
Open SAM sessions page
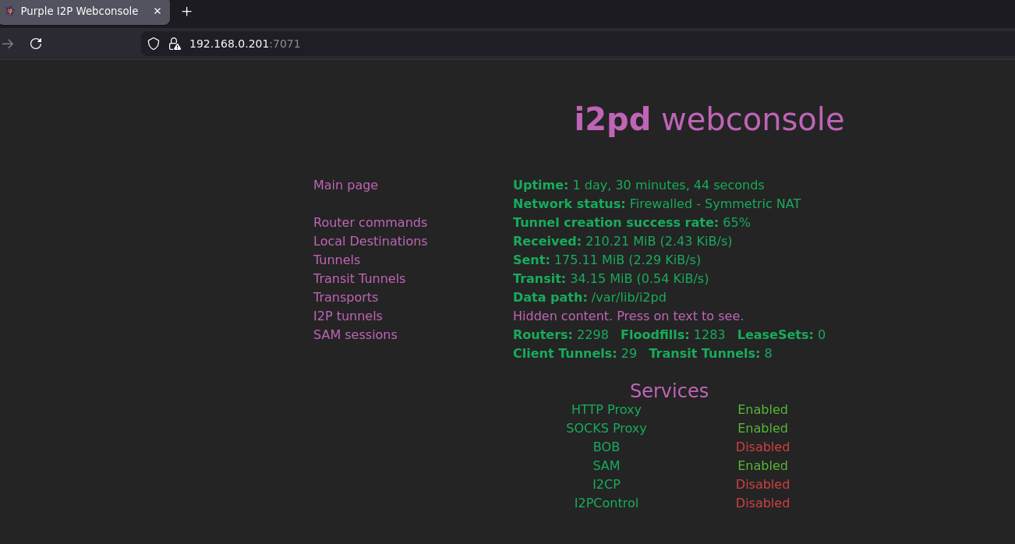point(355,335)
